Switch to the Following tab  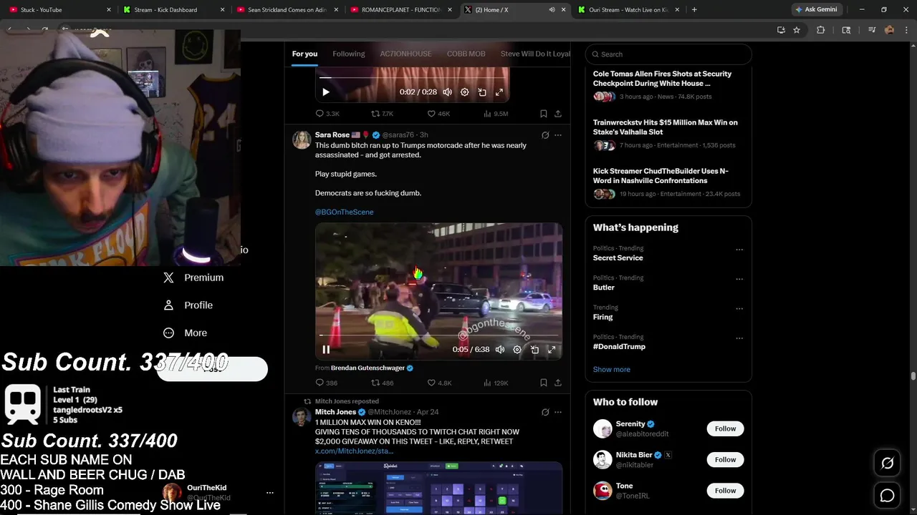click(x=349, y=54)
